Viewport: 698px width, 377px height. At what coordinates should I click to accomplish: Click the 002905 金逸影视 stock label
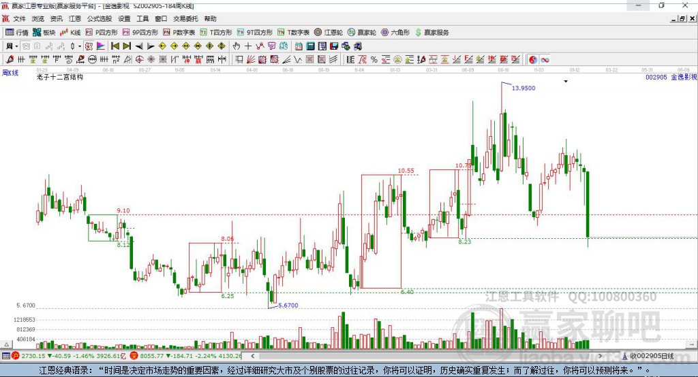(x=671, y=77)
